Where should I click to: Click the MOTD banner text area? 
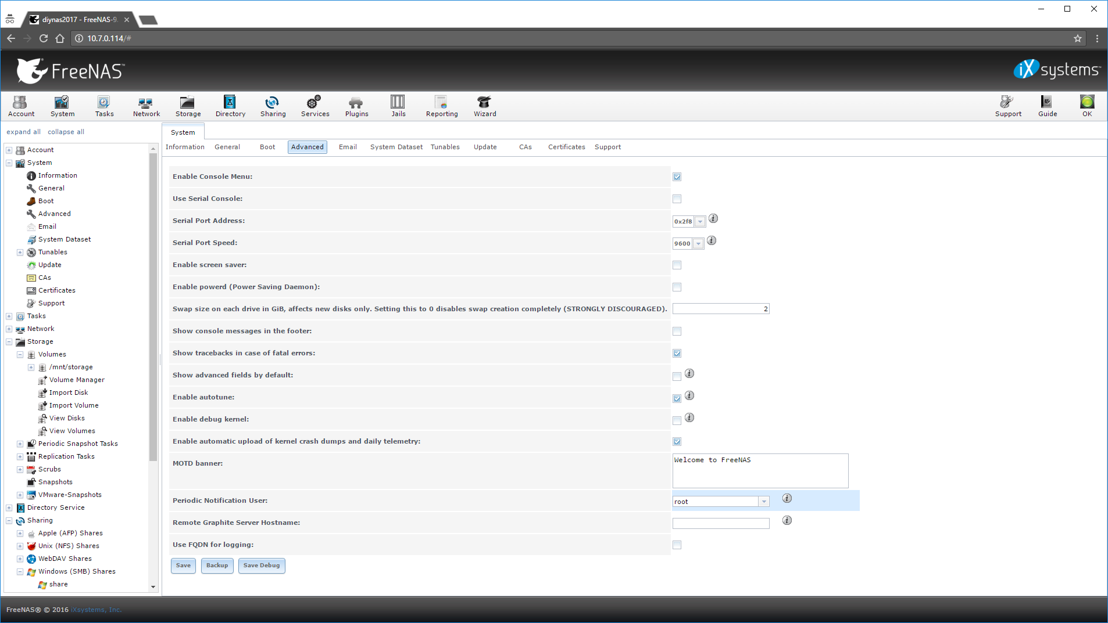760,471
